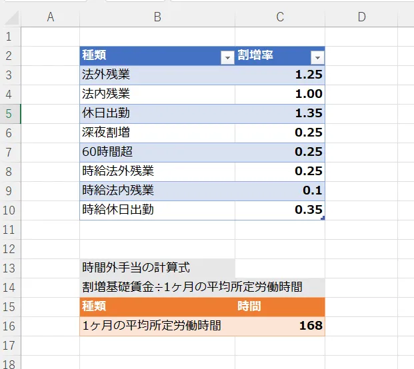This screenshot has width=414, height=369.
Task: Select row 5 header
Action: tap(9, 113)
